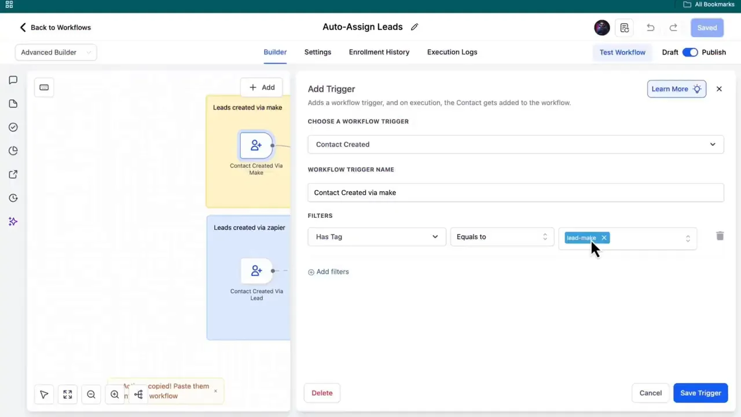Switch to the Settings tab

(317, 52)
